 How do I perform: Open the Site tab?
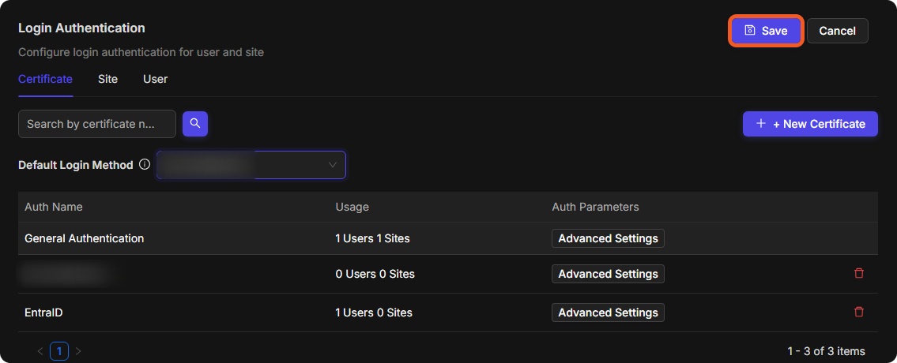pos(107,79)
